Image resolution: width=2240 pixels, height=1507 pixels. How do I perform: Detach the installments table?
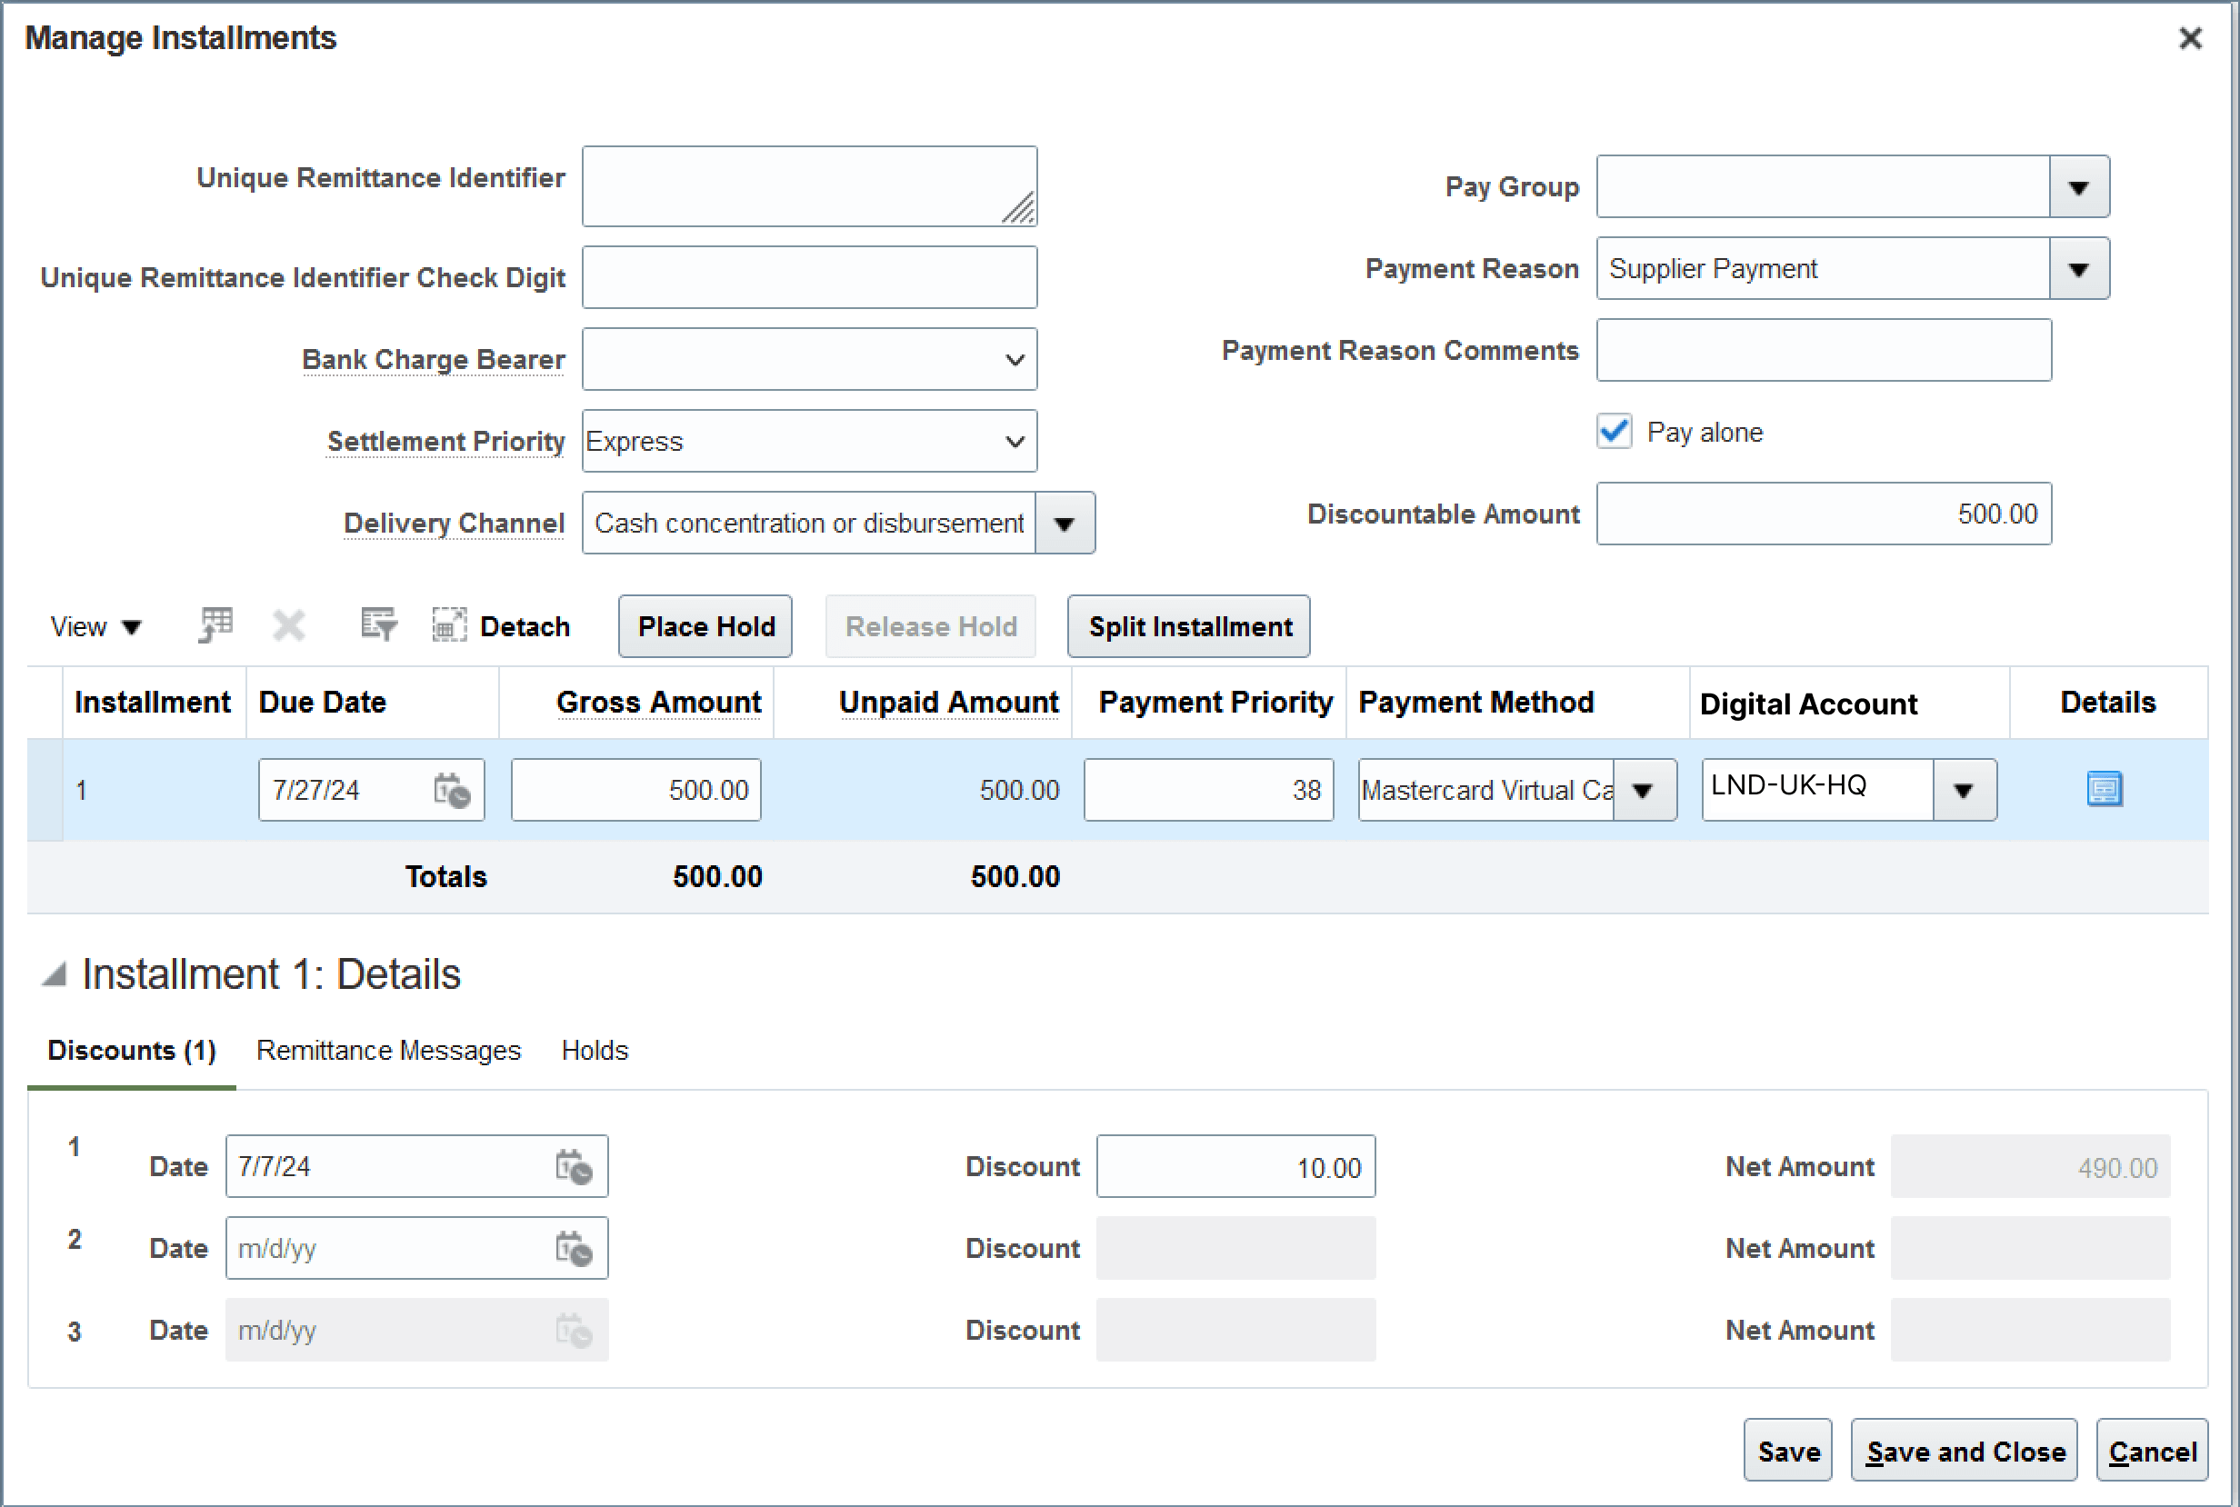tap(448, 625)
